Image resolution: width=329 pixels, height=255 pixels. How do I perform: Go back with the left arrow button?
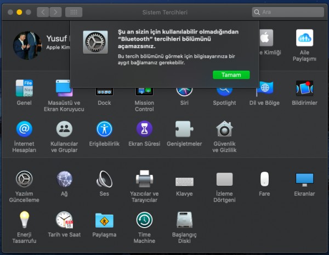43,12
